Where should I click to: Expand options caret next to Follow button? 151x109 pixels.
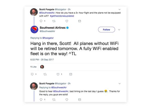coord(119,30)
